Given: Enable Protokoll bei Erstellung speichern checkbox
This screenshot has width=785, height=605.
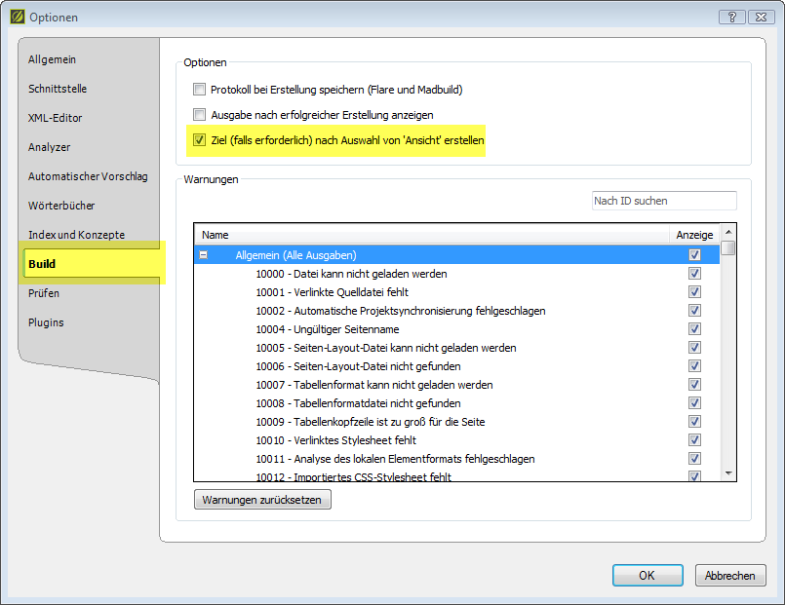Looking at the screenshot, I should click(x=200, y=90).
